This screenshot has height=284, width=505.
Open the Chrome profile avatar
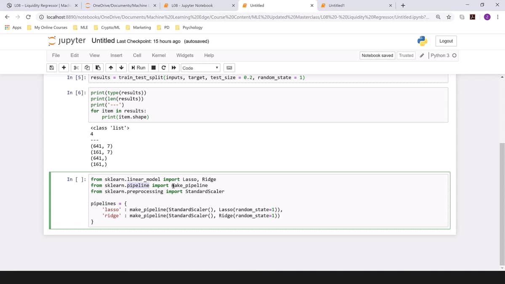tap(487, 17)
